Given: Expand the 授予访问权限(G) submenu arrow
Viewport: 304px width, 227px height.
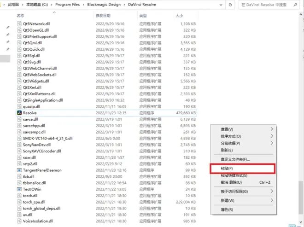Looking at the screenshot, I should [x=272, y=192].
